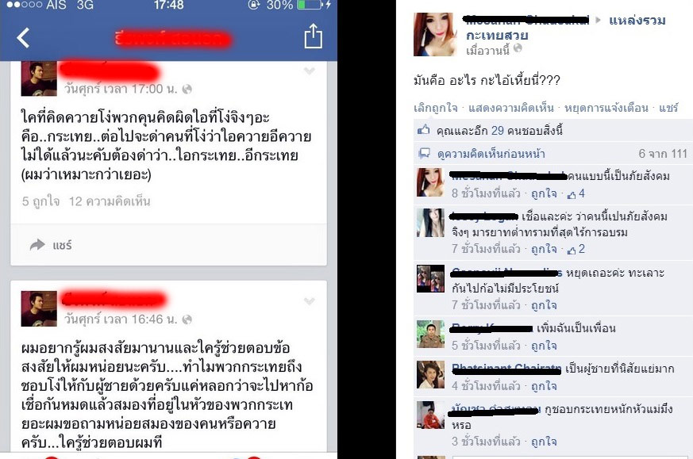
Task: Click เลิกถูกใจ to unlike the post
Action: 435,108
